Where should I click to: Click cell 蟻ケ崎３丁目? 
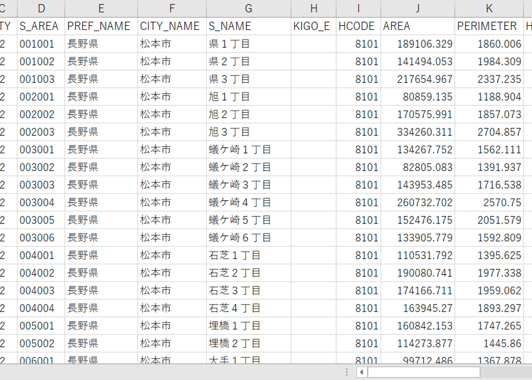(249, 185)
